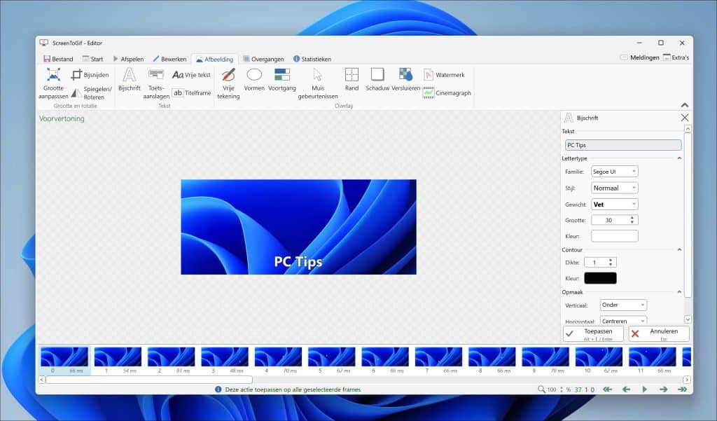Collapse the Opmaak section
Image resolution: width=717 pixels, height=421 pixels.
679,292
